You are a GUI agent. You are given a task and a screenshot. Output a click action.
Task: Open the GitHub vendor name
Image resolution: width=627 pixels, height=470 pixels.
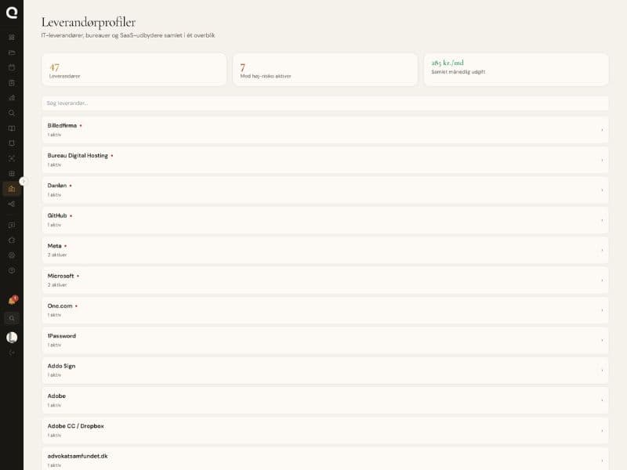(57, 215)
